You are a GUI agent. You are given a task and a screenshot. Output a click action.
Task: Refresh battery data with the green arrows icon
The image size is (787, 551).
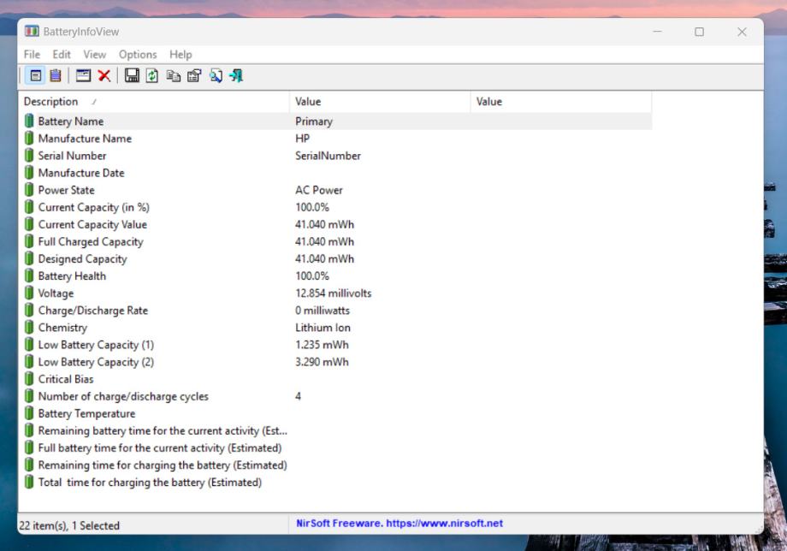coord(151,76)
